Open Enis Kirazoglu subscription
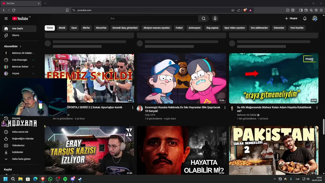The height and width of the screenshot is (183, 325). pyautogui.click(x=19, y=60)
